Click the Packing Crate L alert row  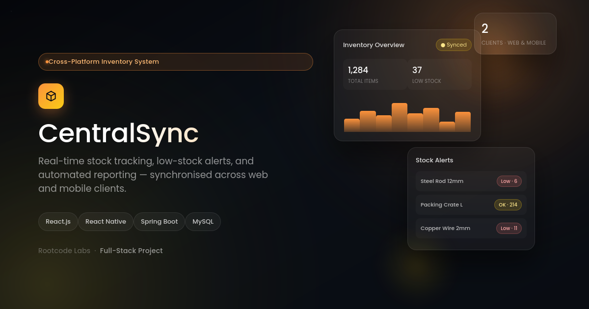(x=471, y=205)
